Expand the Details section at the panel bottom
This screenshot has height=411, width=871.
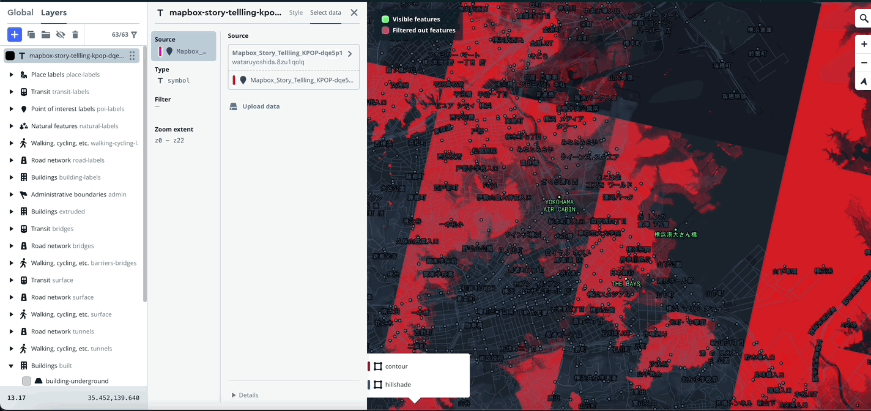click(x=245, y=395)
